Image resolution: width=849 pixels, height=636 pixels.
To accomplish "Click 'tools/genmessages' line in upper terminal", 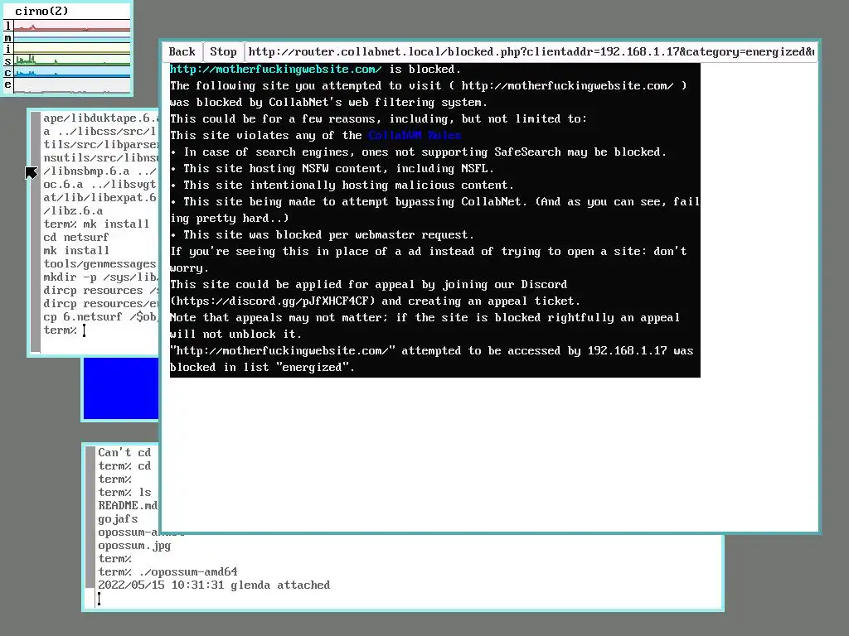I will coord(99,264).
